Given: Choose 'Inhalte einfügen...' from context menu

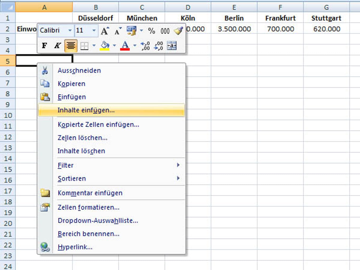Looking at the screenshot, I should click(x=86, y=110).
